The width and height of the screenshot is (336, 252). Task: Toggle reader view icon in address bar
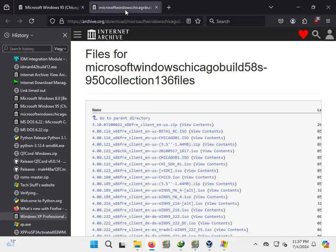click(189, 21)
